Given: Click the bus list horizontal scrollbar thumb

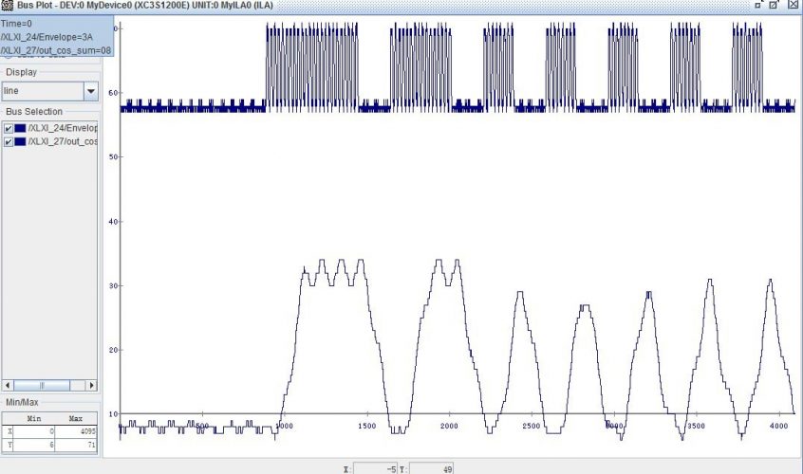Looking at the screenshot, I should [x=41, y=386].
